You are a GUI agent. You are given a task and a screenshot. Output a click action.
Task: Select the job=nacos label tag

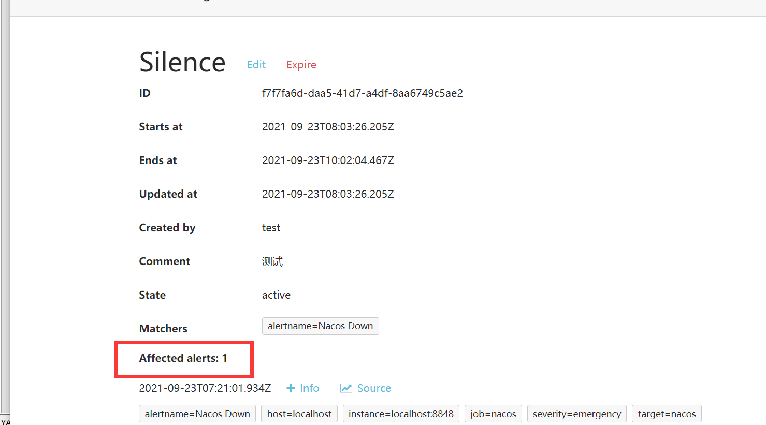[x=493, y=414]
